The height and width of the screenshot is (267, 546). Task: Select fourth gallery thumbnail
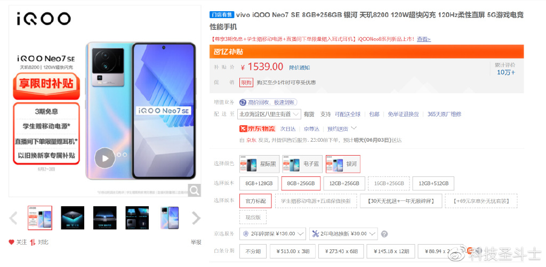click(x=137, y=218)
